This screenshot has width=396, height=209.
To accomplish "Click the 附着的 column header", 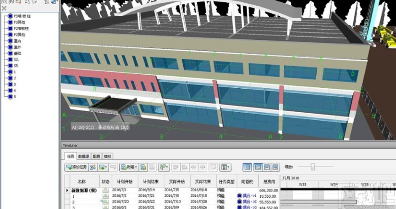I will tap(248, 181).
